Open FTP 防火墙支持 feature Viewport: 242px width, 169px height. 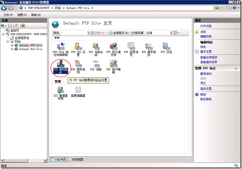click(113, 49)
